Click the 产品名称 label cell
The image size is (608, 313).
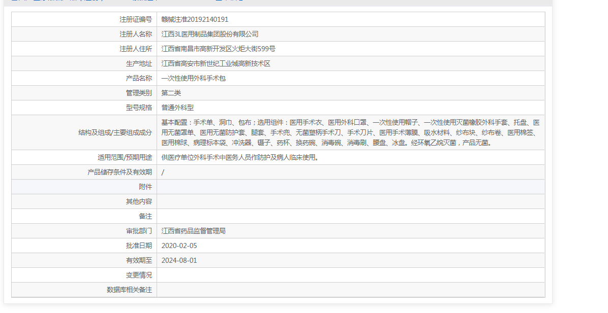pyautogui.click(x=84, y=78)
